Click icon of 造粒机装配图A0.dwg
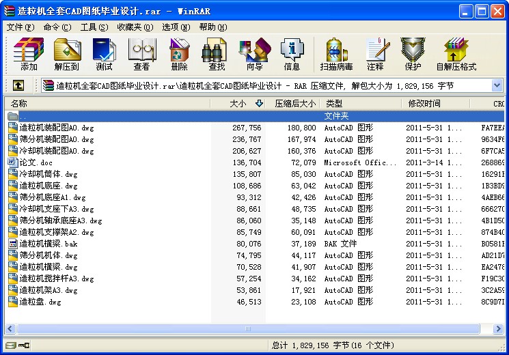Image resolution: width=509 pixels, height=355 pixels. pyautogui.click(x=13, y=128)
